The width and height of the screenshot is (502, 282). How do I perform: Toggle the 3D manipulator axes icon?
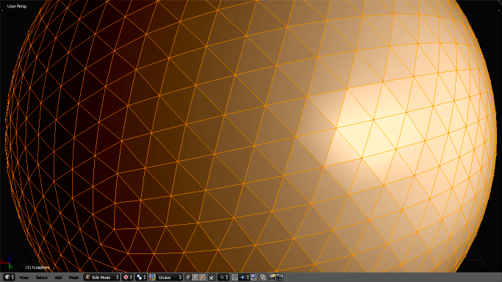[x=152, y=277]
